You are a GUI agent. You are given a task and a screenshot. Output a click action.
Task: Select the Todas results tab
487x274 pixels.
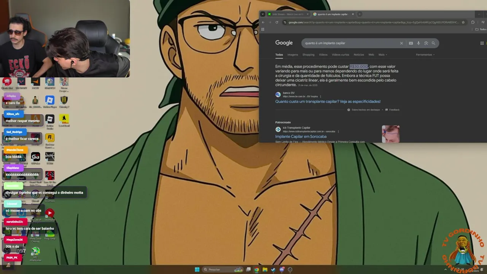pyautogui.click(x=279, y=55)
